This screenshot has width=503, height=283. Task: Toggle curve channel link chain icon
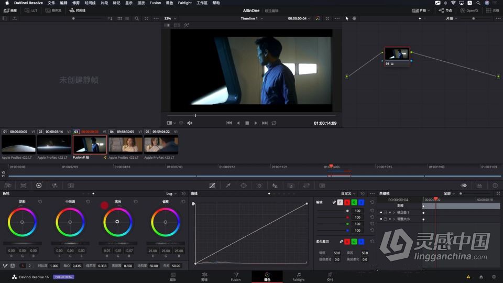click(334, 202)
